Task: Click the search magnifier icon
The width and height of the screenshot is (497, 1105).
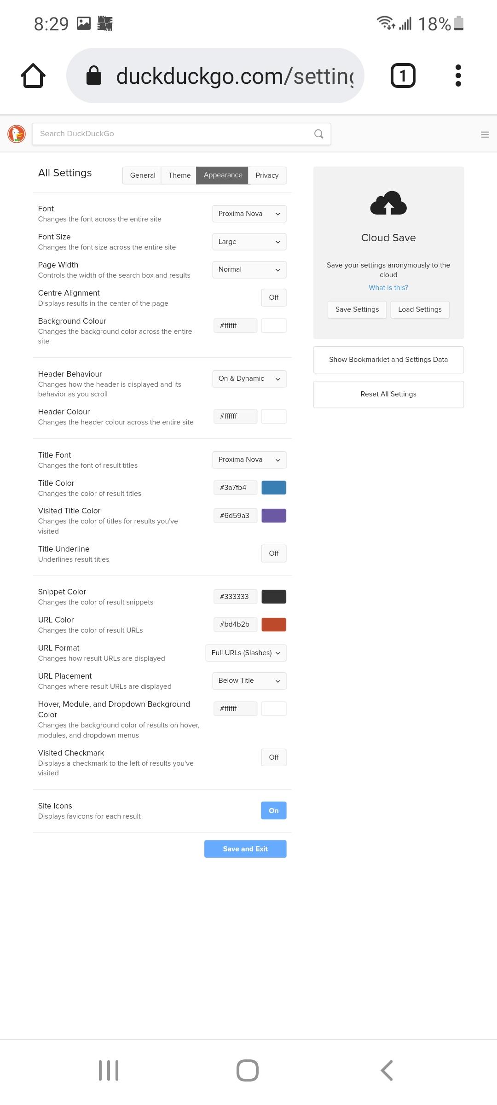Action: click(x=318, y=134)
